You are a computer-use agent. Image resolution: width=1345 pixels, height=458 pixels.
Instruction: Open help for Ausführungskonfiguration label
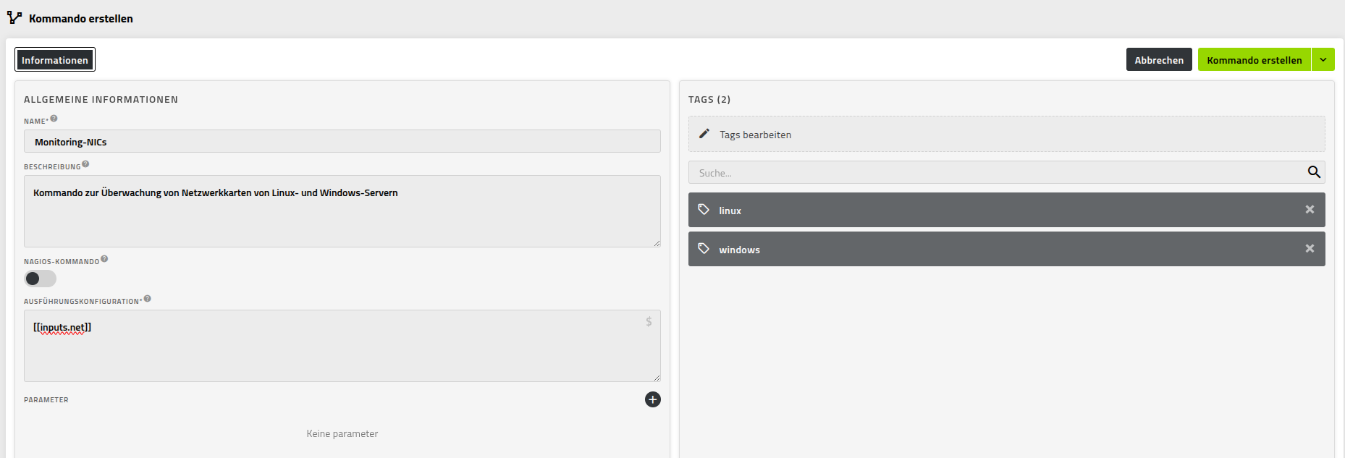tap(148, 299)
